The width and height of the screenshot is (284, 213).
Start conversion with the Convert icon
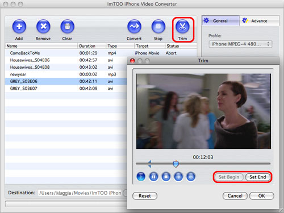[134, 27]
